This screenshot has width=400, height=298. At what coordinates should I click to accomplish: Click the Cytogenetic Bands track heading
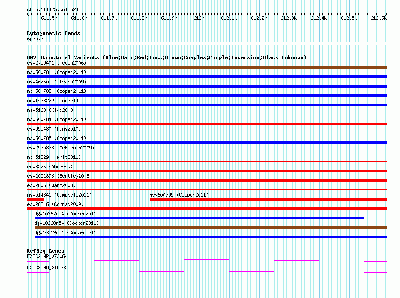[x=53, y=33]
